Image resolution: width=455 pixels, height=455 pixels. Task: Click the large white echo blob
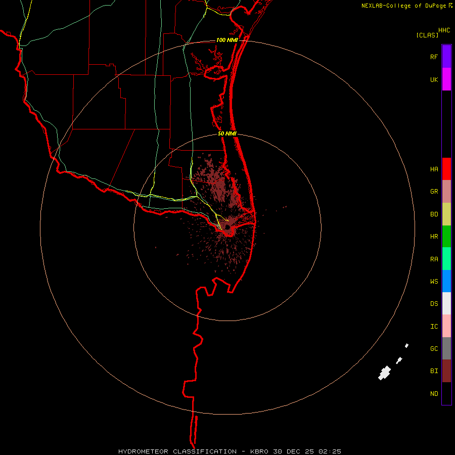tap(385, 373)
